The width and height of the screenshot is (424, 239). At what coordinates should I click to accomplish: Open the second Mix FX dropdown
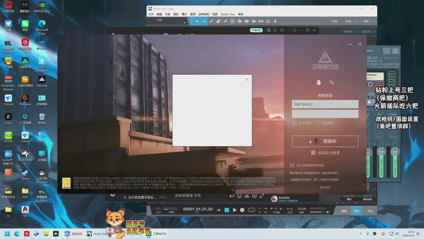click(x=375, y=32)
